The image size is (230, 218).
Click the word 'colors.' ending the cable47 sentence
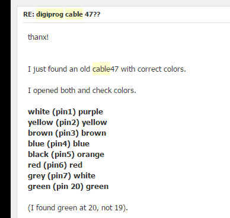174,69
